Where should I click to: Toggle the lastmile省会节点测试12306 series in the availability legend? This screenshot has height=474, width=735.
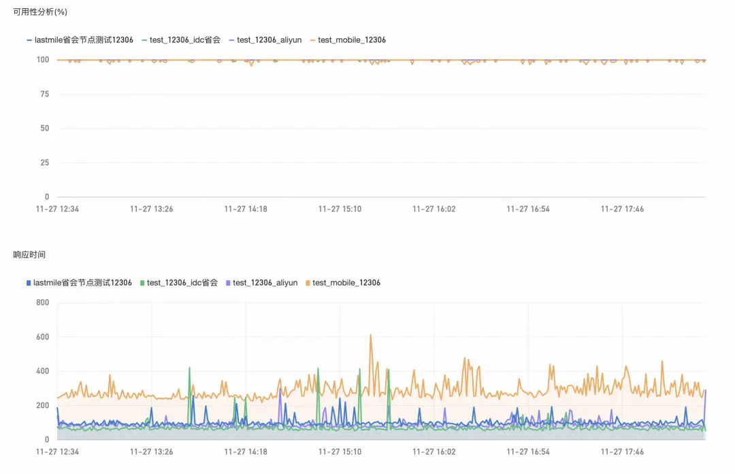coord(80,40)
